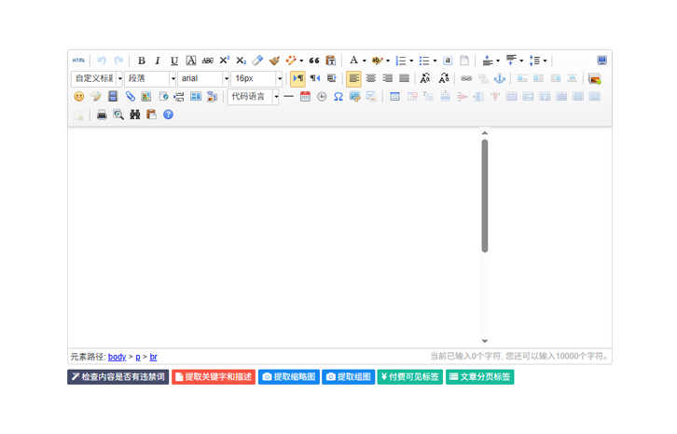
Task: Convert text to lowercase
Action: tap(444, 78)
